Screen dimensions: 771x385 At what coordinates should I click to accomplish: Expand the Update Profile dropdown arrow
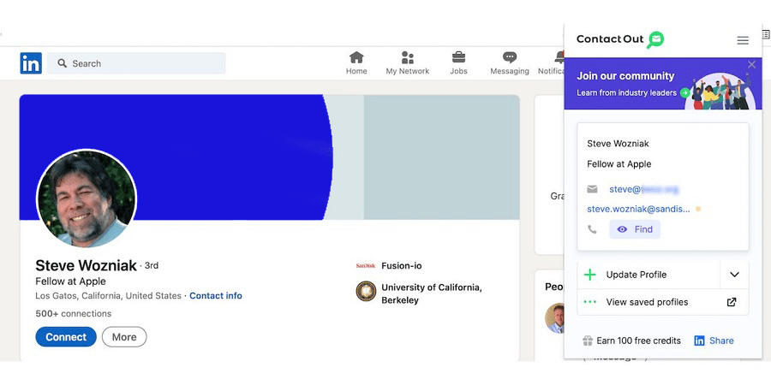tap(734, 275)
